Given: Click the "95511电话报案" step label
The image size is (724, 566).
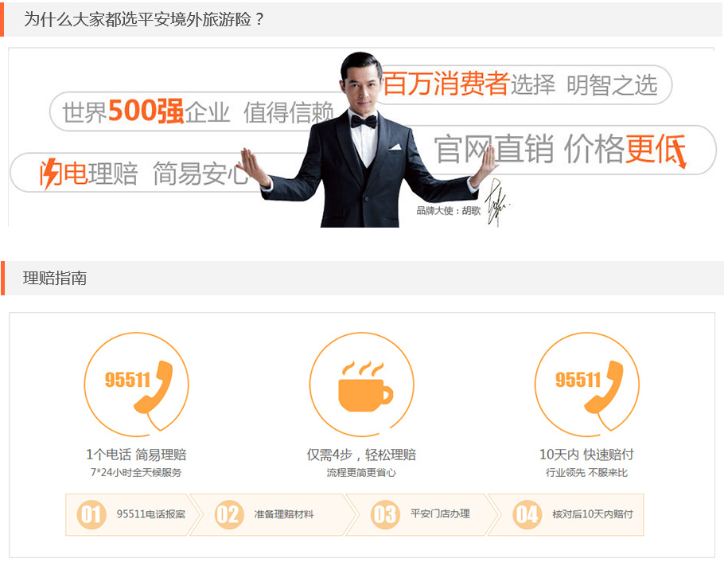Looking at the screenshot, I should 151,514.
